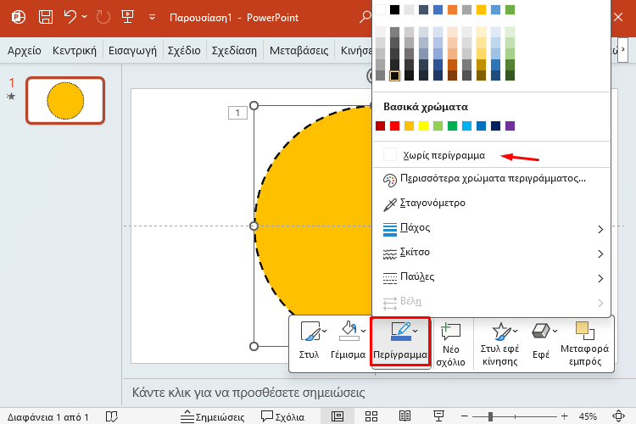Open the Σχέδιο ribbon tab
This screenshot has width=636, height=424.
(184, 51)
